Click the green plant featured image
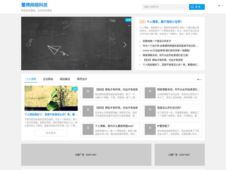This screenshot has width=226, height=170. [51, 98]
